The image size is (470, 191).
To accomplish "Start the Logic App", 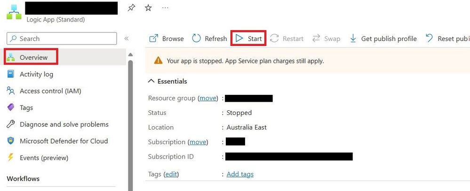I will [x=248, y=38].
